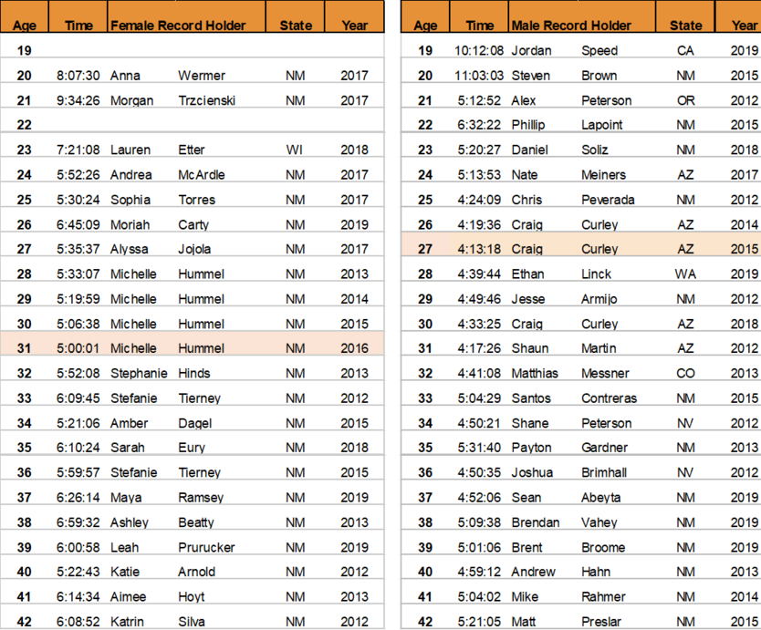This screenshot has height=630, width=761.
Task: Select the surname Ramsey
Action: 201,498
